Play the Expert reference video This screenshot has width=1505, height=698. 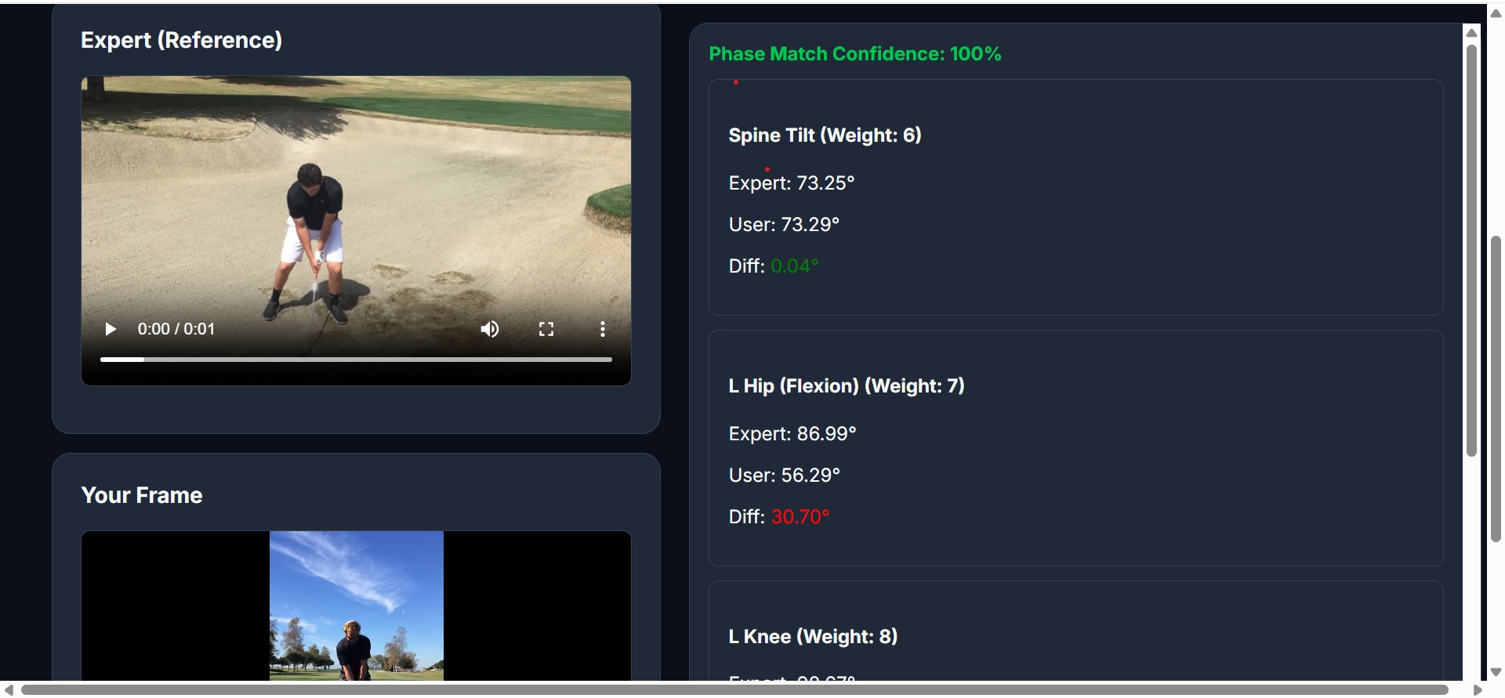(111, 329)
